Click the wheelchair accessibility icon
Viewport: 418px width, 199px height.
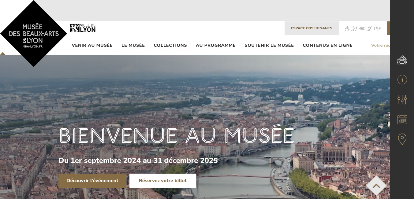(347, 28)
